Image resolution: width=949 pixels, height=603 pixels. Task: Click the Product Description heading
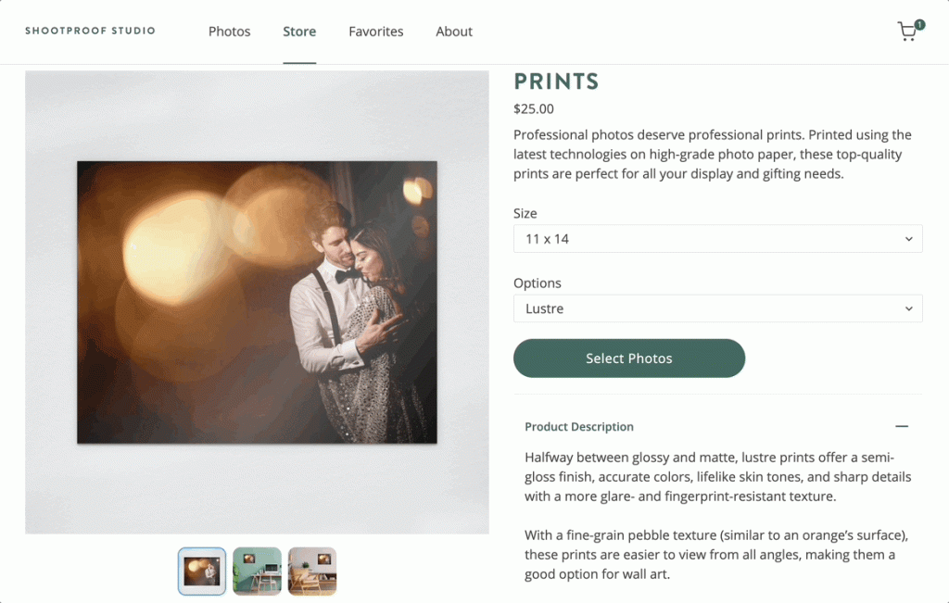(x=579, y=427)
